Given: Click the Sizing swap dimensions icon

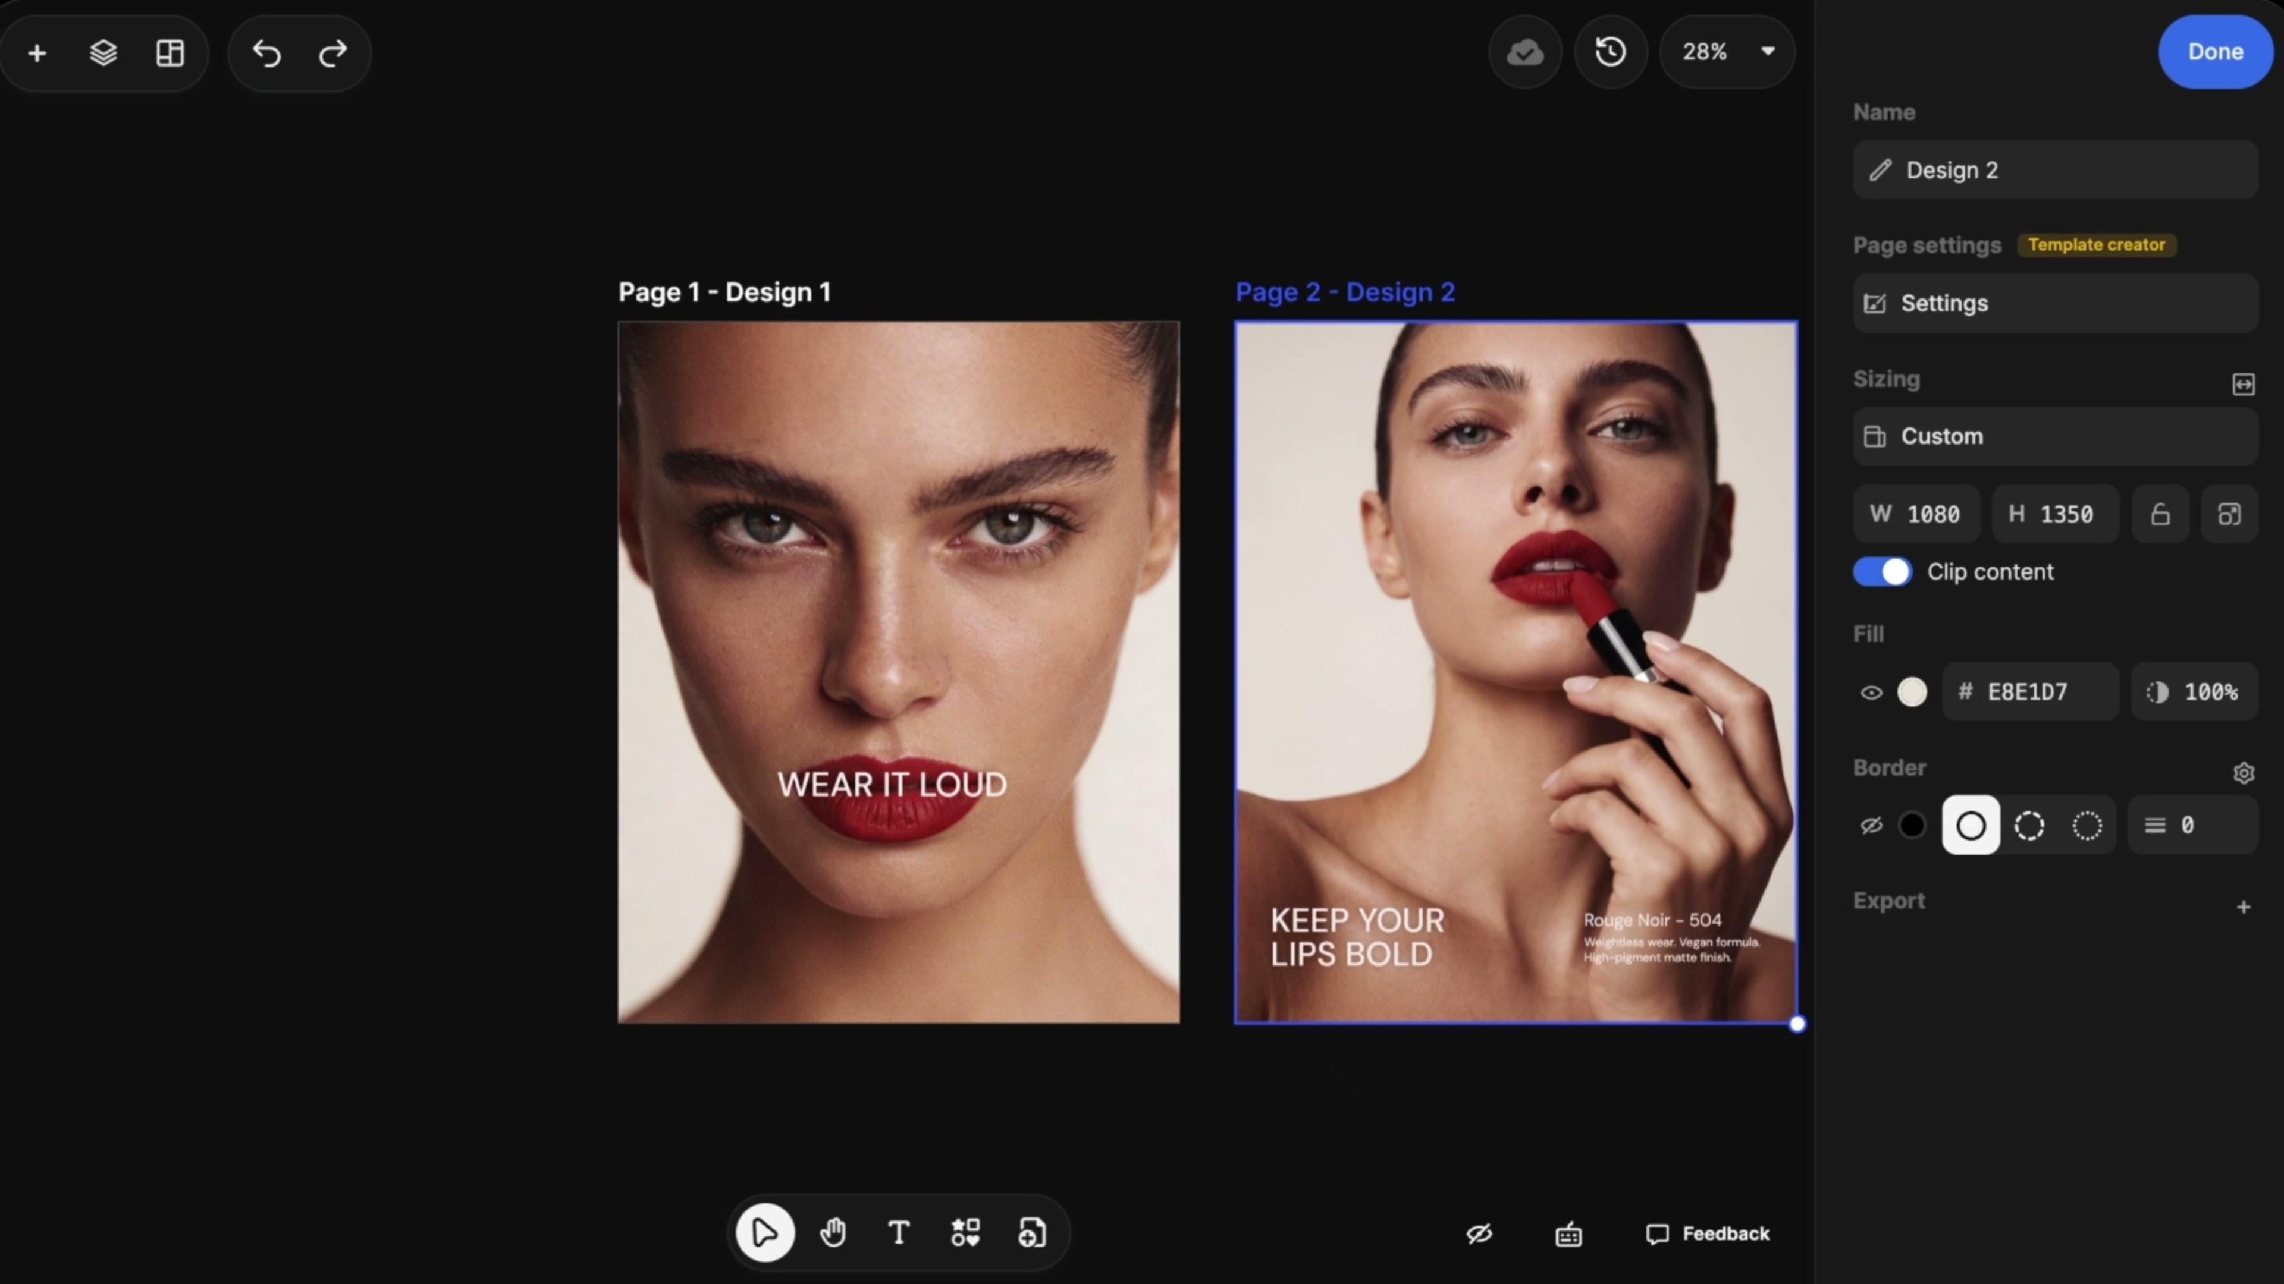Looking at the screenshot, I should pyautogui.click(x=2243, y=383).
